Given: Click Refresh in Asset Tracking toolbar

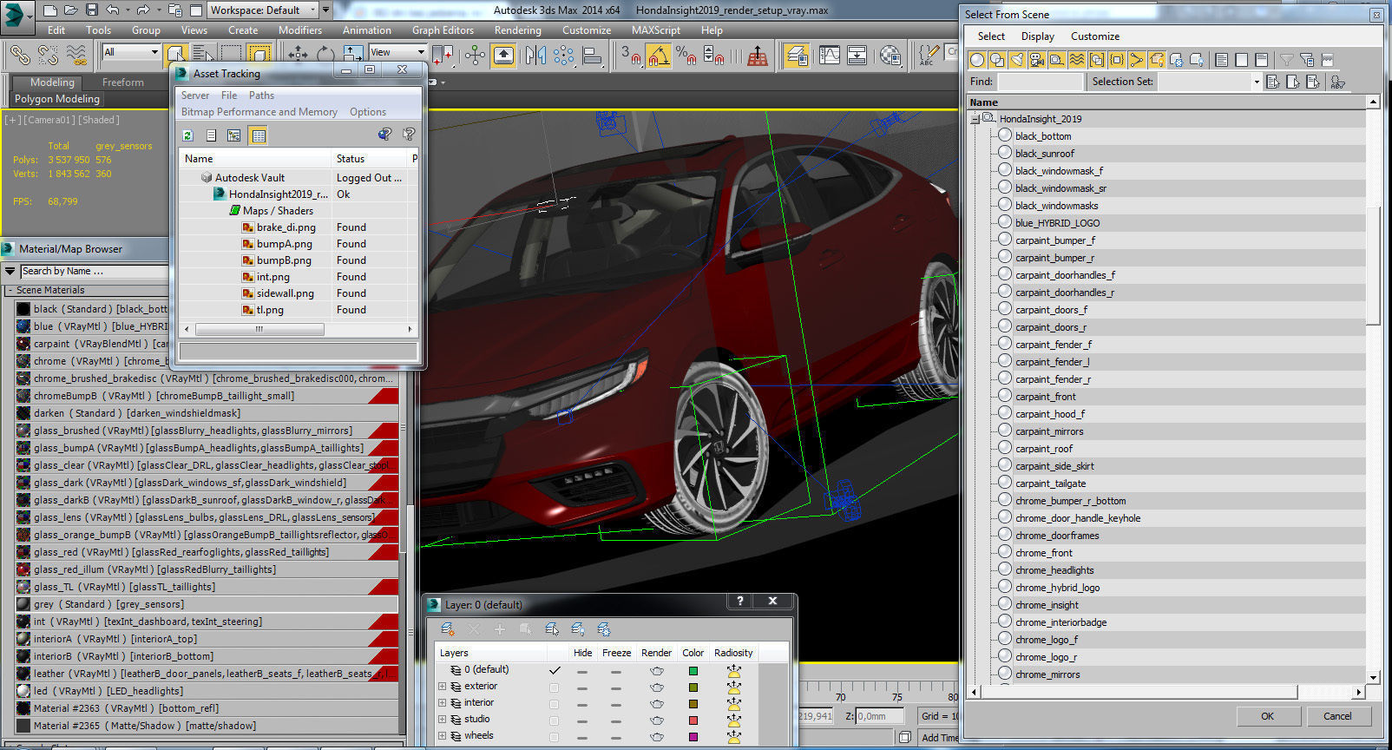Looking at the screenshot, I should click(x=187, y=135).
